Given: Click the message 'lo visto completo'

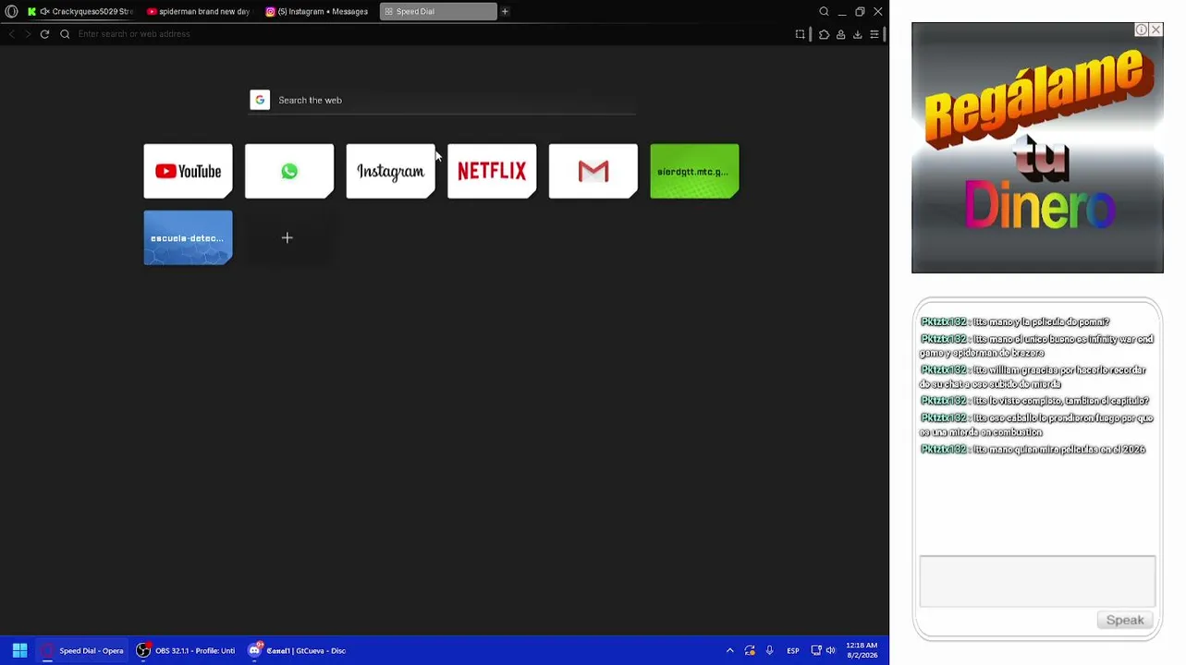Looking at the screenshot, I should click(x=1034, y=401).
